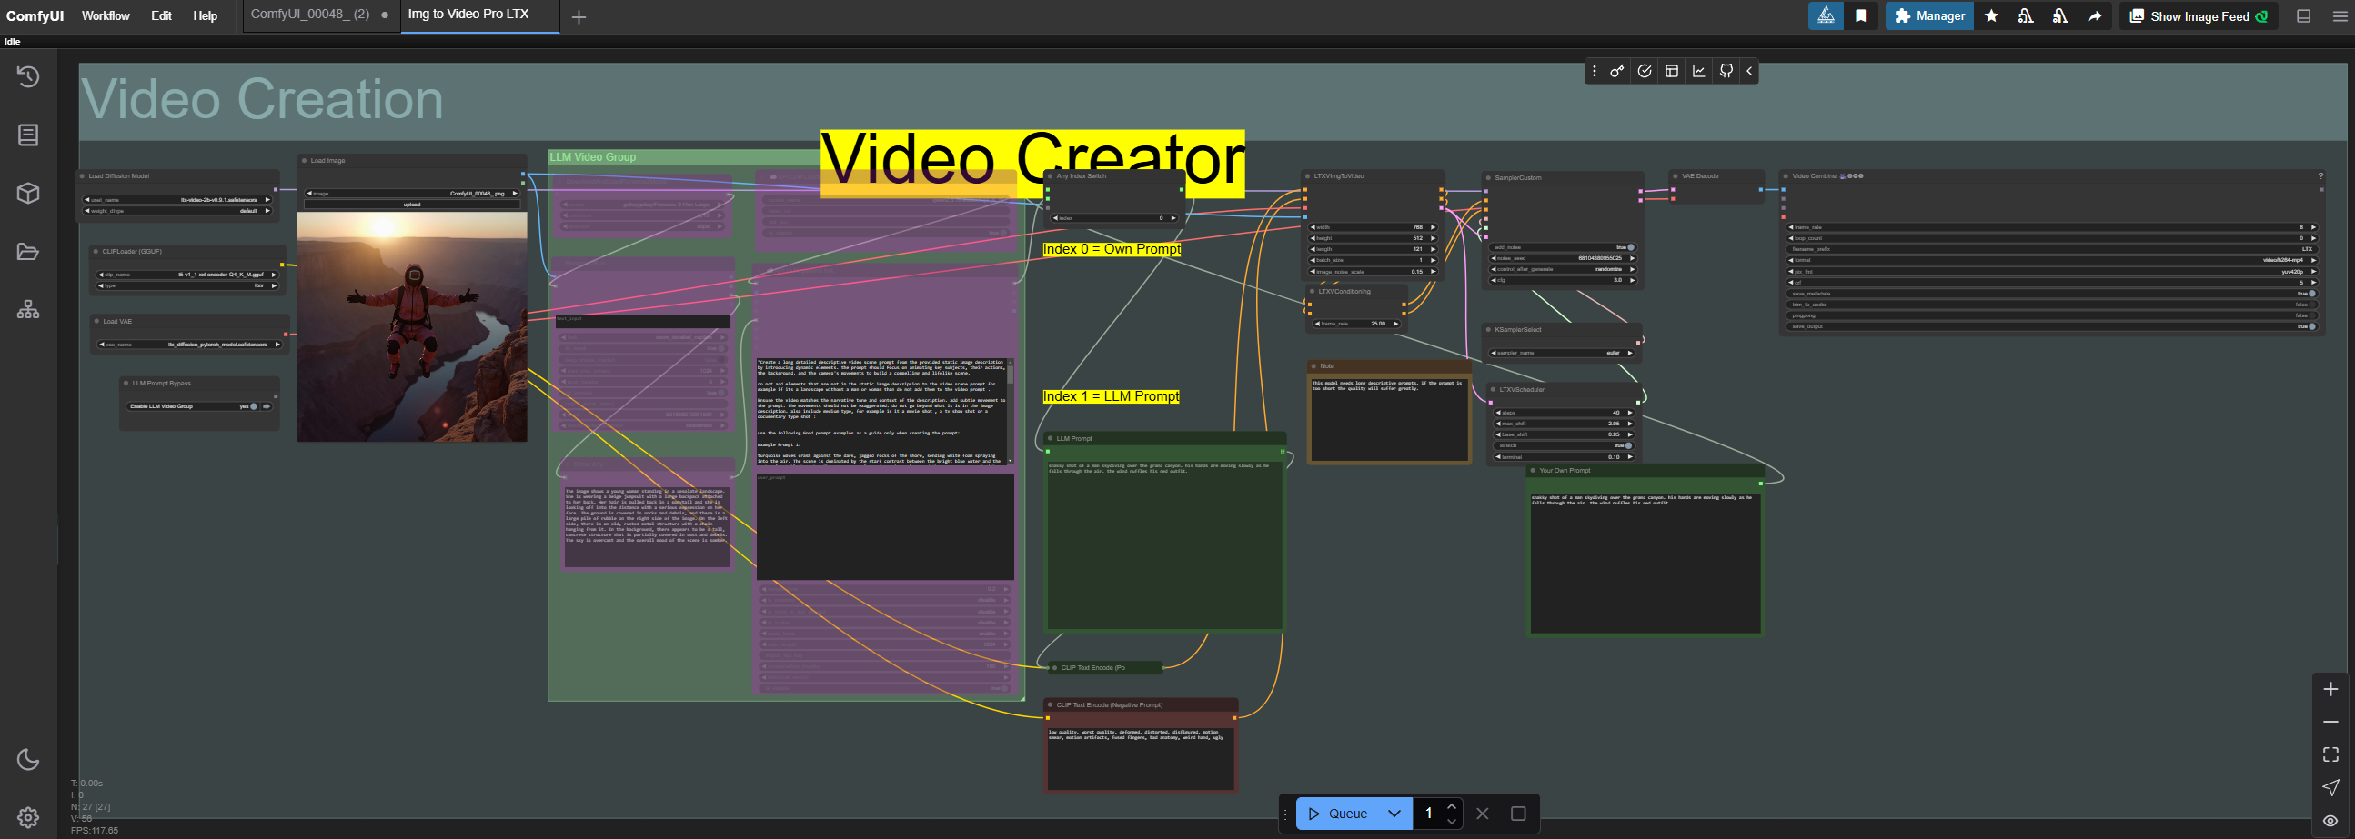Fit view using the canvas fit icon

2330,754
